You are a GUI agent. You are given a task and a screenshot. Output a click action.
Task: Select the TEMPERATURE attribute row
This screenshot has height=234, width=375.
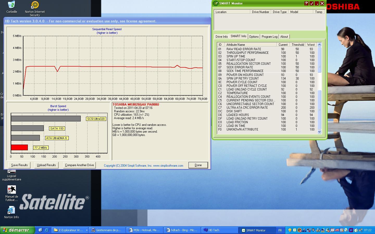[267, 93]
